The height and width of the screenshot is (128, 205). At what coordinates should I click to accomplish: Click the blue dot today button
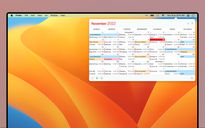[97, 78]
